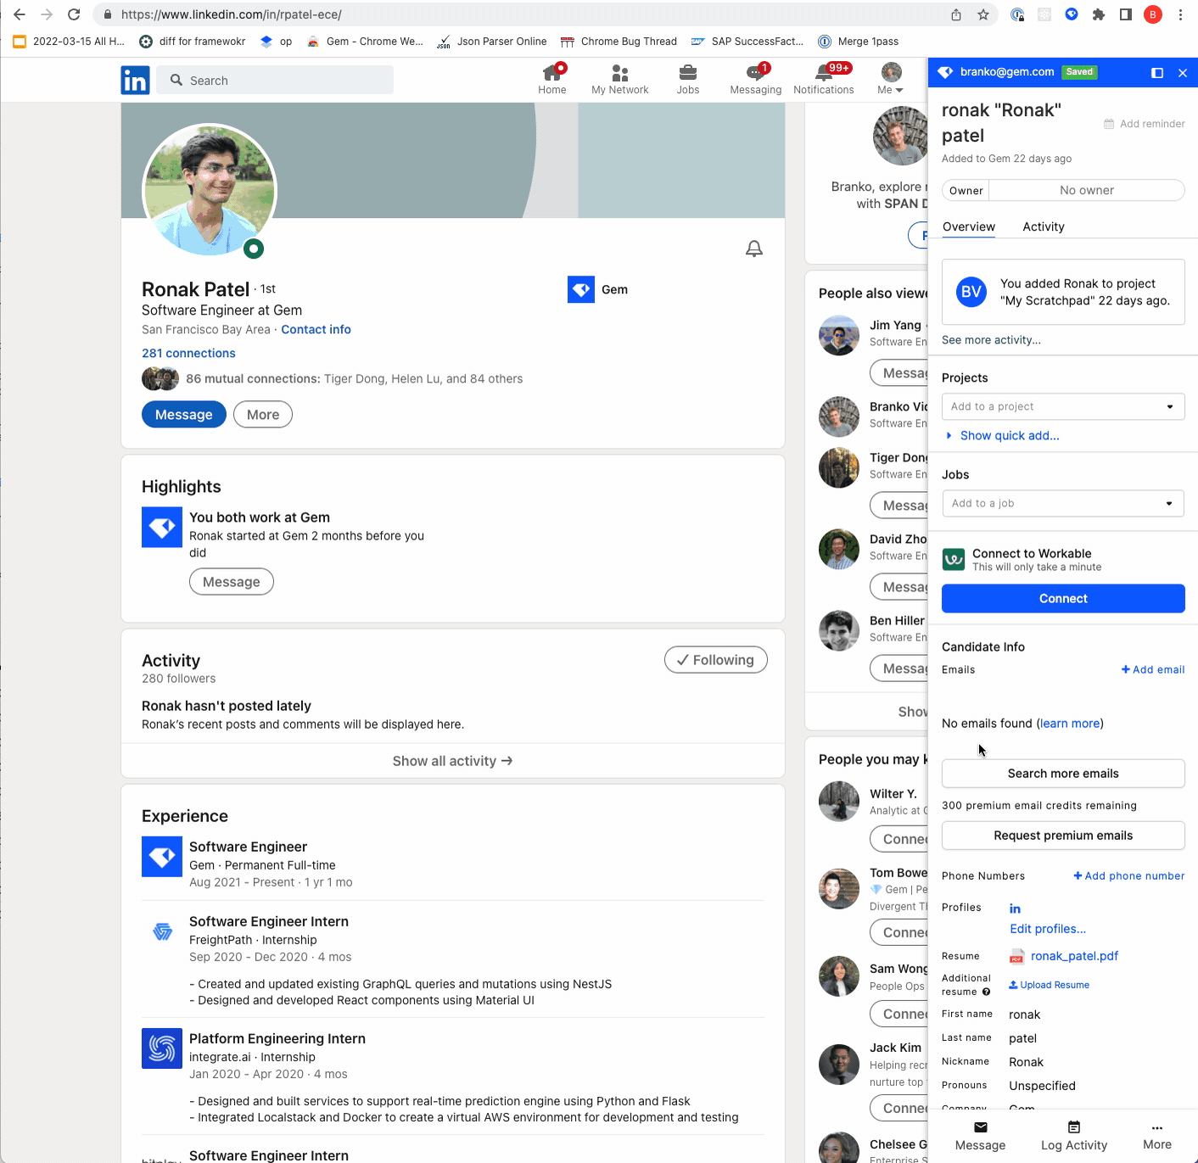Switch to the Activity tab in Gem

point(1043,226)
